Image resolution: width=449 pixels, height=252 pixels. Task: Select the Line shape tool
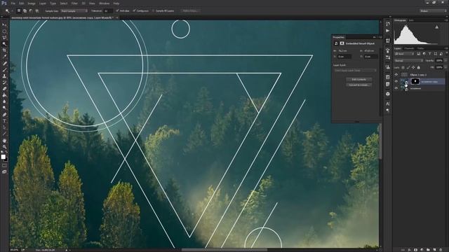point(4,134)
